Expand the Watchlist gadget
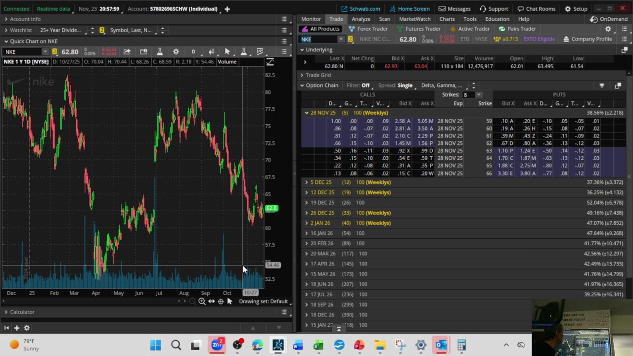Viewport: 633px width, 356px height. (x=6, y=30)
